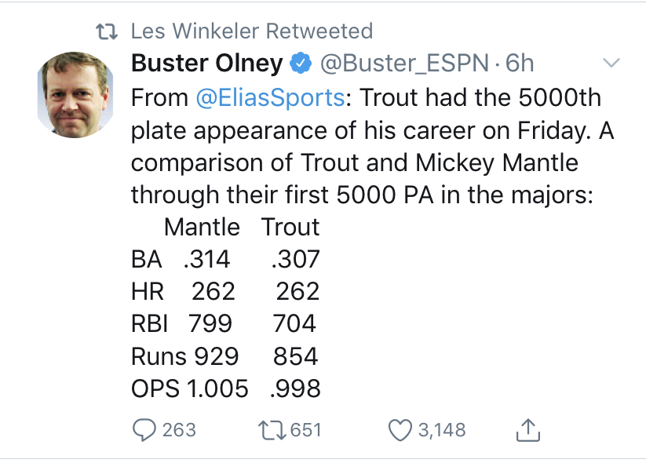The image size is (646, 463).
Task: Like the tweet with the heart icon
Action: coord(400,430)
